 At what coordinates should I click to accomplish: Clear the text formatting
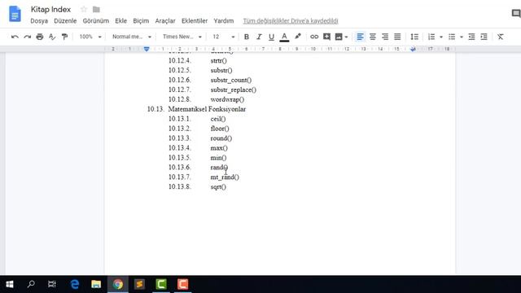point(501,37)
